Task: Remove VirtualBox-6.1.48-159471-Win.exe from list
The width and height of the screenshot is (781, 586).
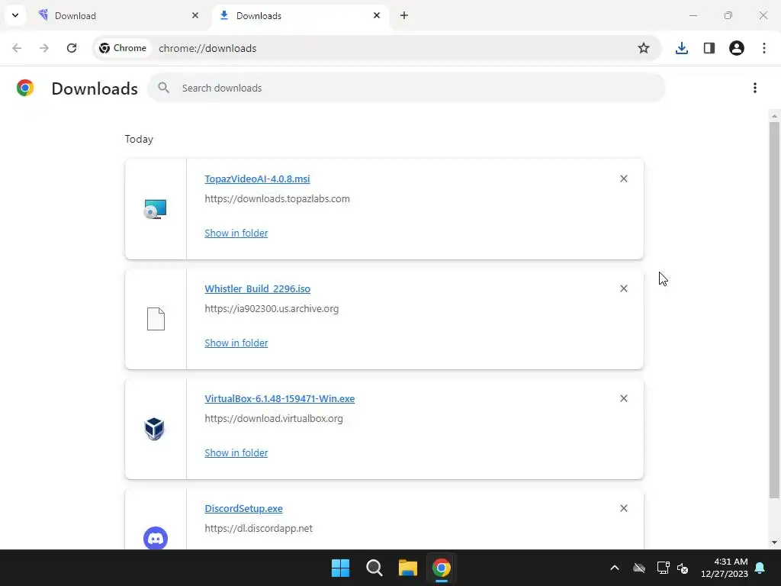Action: (x=624, y=398)
